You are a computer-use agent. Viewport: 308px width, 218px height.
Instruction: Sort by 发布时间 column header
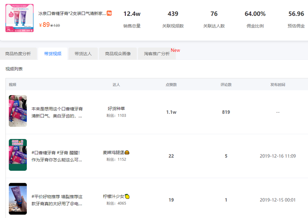278,85
